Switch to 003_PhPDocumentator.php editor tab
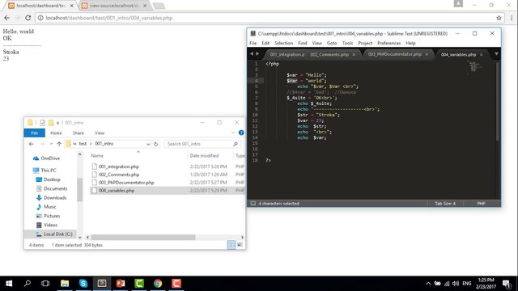 (x=394, y=54)
